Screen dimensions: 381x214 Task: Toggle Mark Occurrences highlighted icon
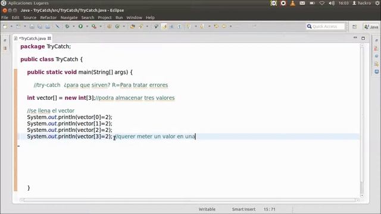click(164, 26)
